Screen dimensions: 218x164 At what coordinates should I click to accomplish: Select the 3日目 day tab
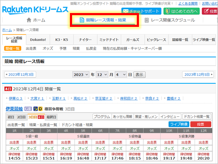pyautogui.click(x=36, y=117)
